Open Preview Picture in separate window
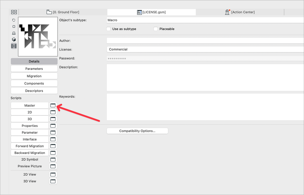304x195 pixels. pyautogui.click(x=53, y=166)
